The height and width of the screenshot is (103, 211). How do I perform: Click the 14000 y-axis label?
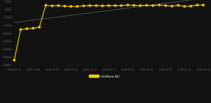7,49
